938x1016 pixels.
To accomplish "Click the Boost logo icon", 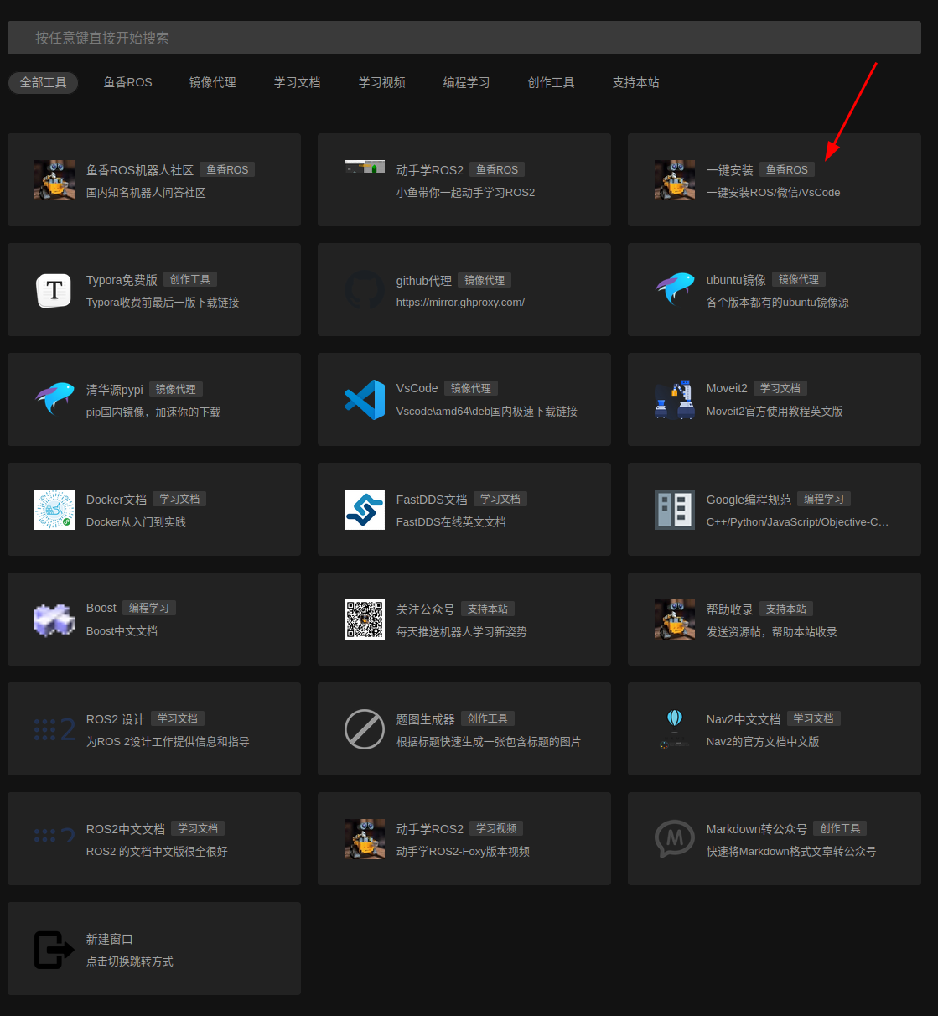I will 54,619.
